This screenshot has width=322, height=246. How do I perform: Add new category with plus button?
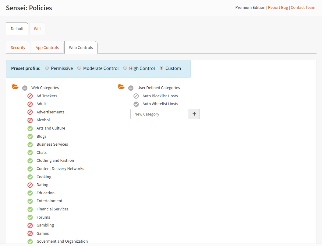pyautogui.click(x=194, y=114)
